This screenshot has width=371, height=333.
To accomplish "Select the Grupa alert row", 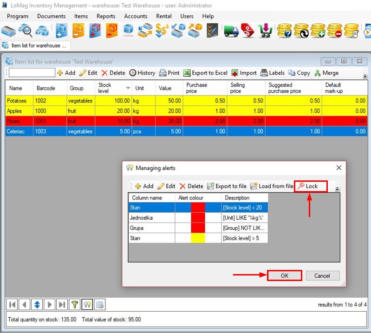I will coord(198,228).
